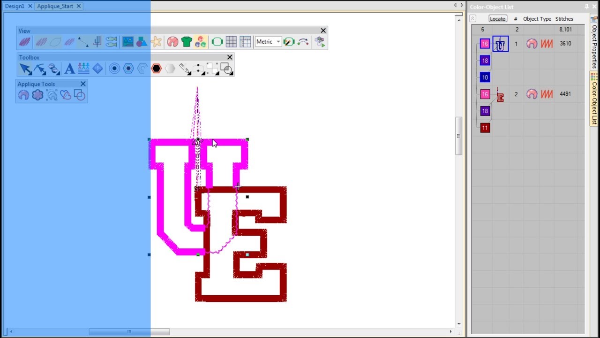The width and height of the screenshot is (600, 338).
Task: Select pink color swatch 16 in the U object row
Action: tap(485, 44)
